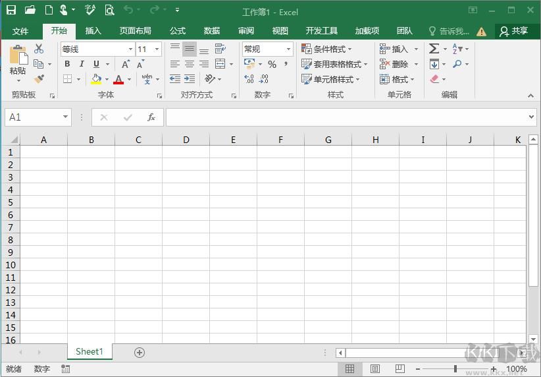Screen dimensions: 541x377
Task: Click the Copy icon in clipboard group
Action: (x=38, y=64)
